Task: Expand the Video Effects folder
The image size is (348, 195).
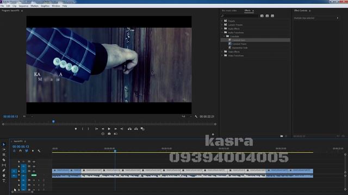Action: coord(222,51)
